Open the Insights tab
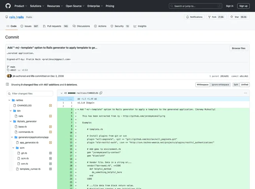Screen dimensions: 255x189 tap(140, 26)
